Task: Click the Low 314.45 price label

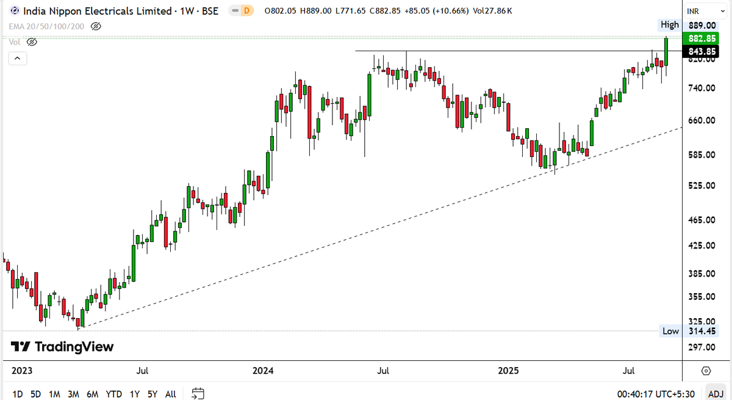Action: (x=689, y=331)
